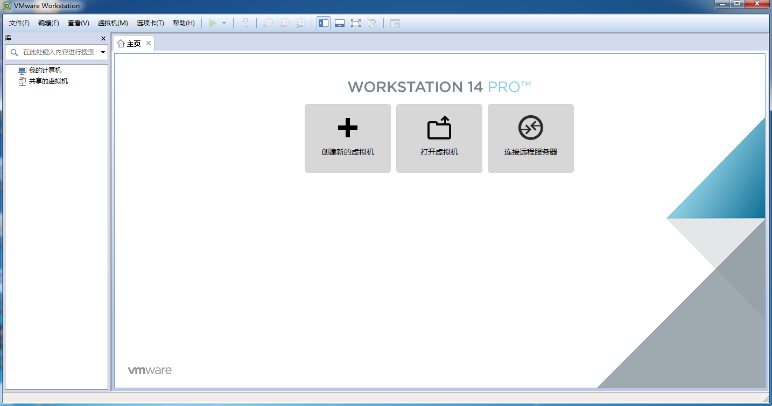Image resolution: width=772 pixels, height=406 pixels.
Task: Open the 帮助(H) menu
Action: pos(184,23)
